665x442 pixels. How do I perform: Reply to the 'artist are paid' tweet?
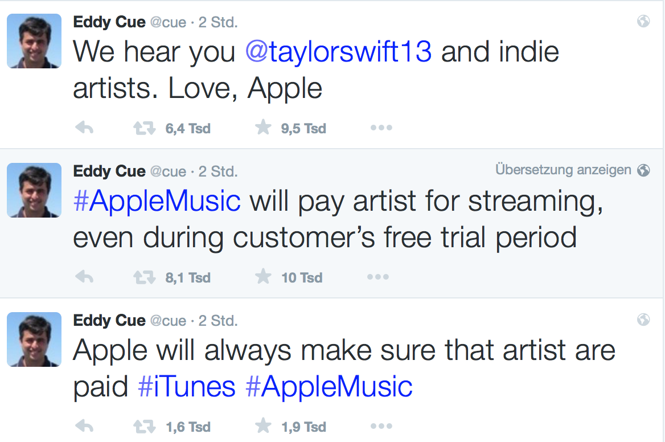click(x=84, y=427)
